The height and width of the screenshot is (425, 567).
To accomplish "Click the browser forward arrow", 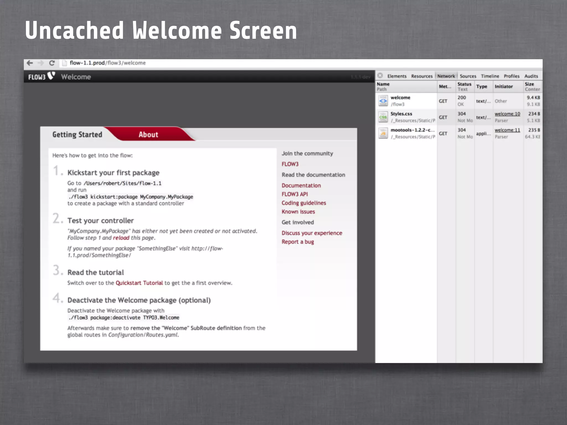I will tap(41, 63).
